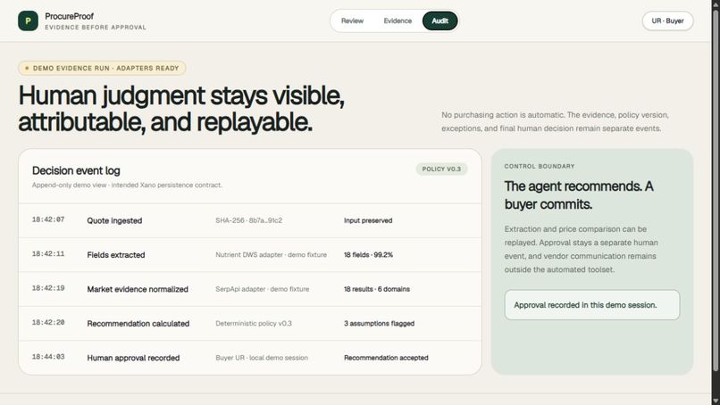Select the Human approval recorded event
Image resolution: width=720 pixels, height=405 pixels.
coord(250,358)
